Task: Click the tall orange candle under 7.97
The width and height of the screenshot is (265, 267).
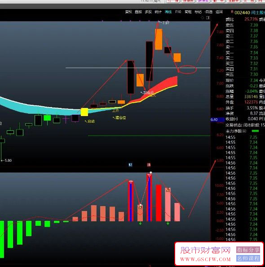Action: [159, 39]
